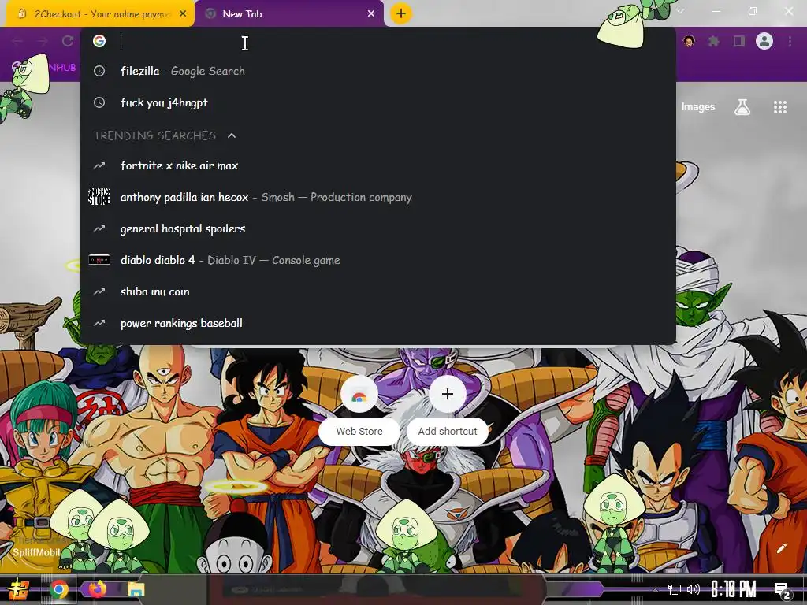Click trending arrow icon beside shiba inu coin
Screen dimensions: 807x605
click(x=99, y=291)
